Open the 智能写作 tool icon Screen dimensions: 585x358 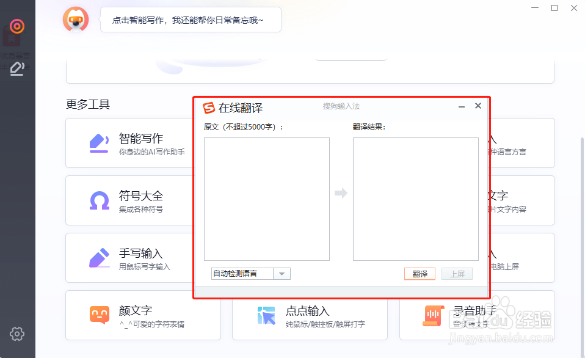pos(100,144)
